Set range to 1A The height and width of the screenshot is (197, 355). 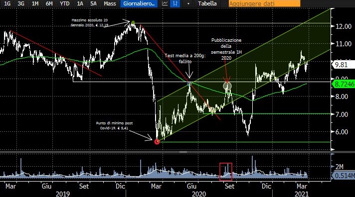80,3
